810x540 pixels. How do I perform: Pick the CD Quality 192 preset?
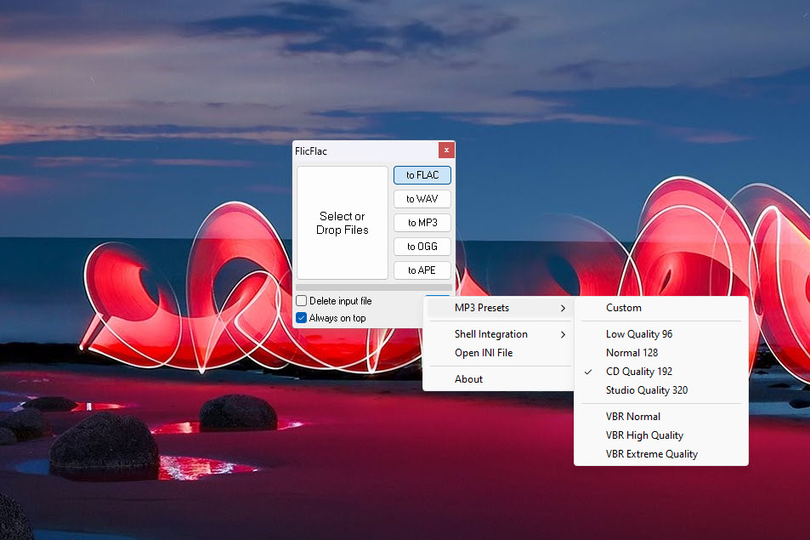pos(660,372)
